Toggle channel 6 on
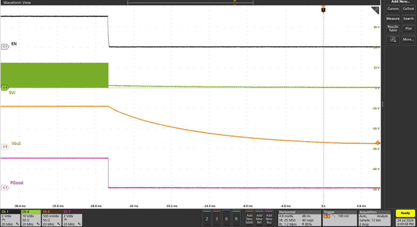Screen dimensions: 417x227 226,218
